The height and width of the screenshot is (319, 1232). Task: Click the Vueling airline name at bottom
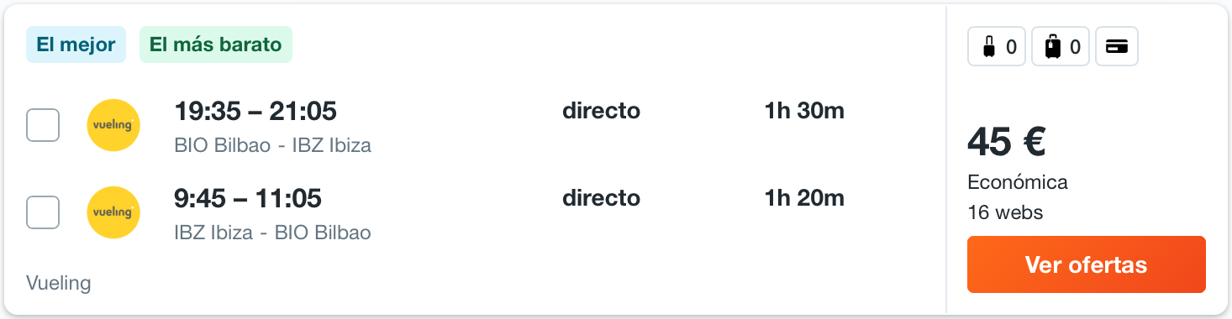coord(59,283)
